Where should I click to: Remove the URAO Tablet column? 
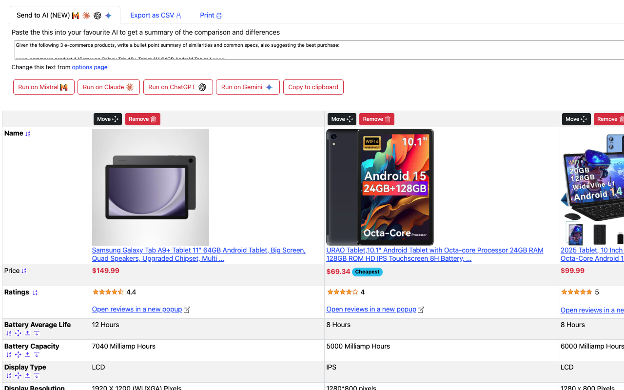pyautogui.click(x=377, y=119)
